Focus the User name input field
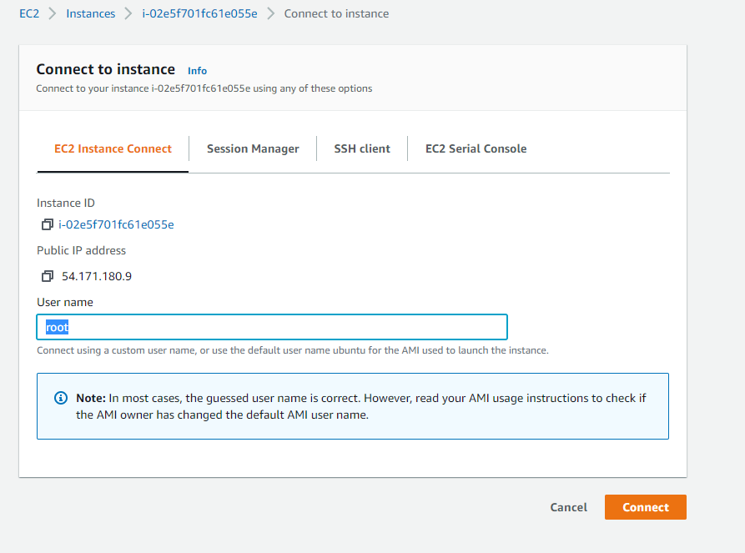The width and height of the screenshot is (745, 553). (x=272, y=327)
